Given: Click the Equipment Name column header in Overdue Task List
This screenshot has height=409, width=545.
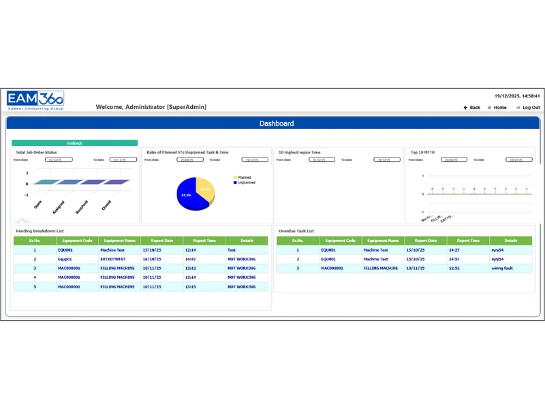Looking at the screenshot, I should tap(381, 240).
